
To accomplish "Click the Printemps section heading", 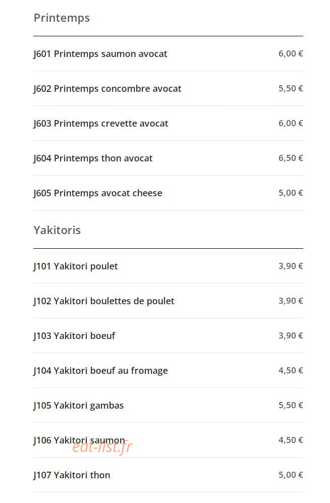I will click(62, 18).
